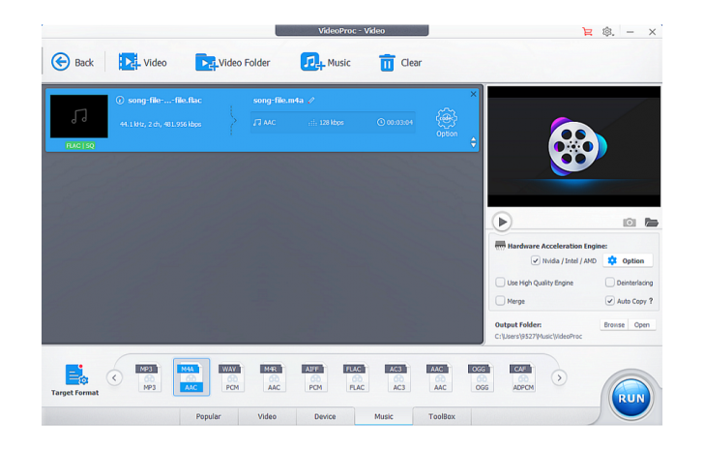Choose the FLAC target format
Screen dimensions: 704x450
pyautogui.click(x=357, y=377)
